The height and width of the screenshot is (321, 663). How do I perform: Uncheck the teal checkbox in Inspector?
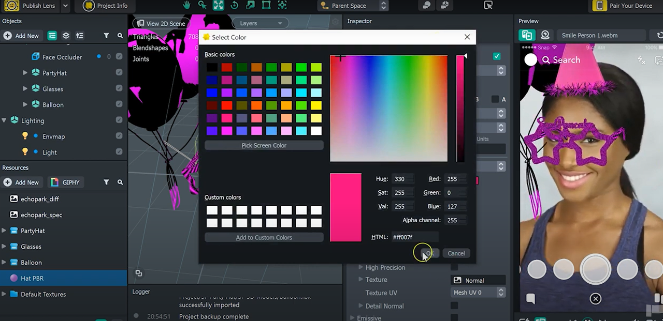(497, 56)
